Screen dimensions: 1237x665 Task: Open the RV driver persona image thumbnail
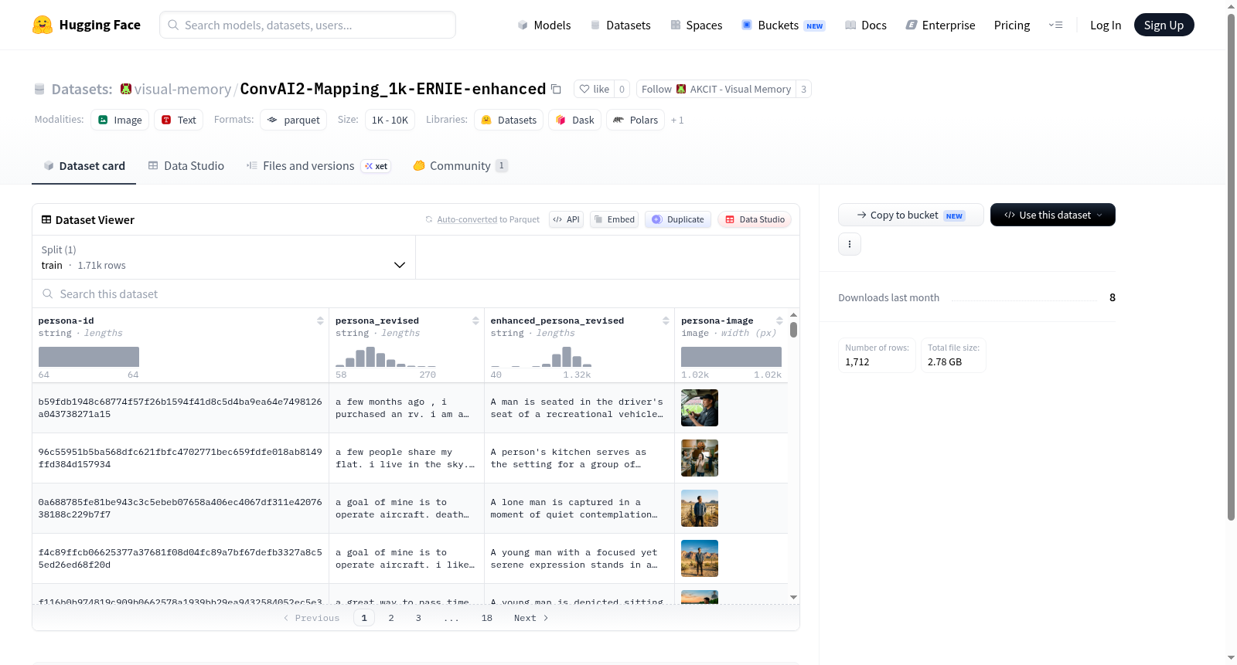click(700, 408)
